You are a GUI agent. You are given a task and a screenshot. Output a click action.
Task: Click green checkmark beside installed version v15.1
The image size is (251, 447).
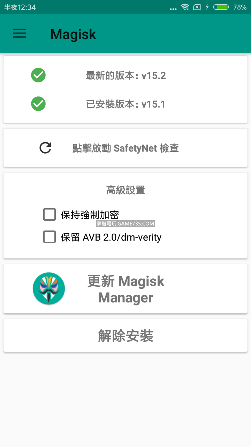pyautogui.click(x=38, y=104)
